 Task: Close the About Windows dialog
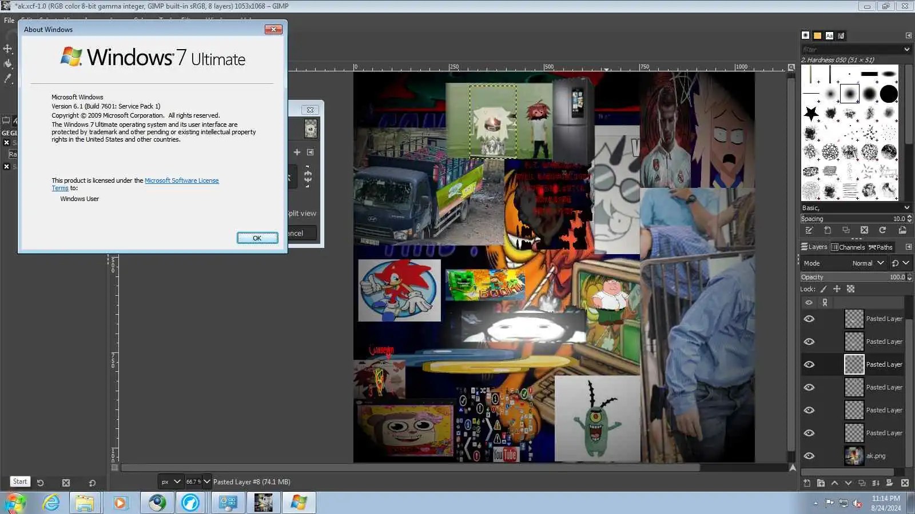[273, 29]
